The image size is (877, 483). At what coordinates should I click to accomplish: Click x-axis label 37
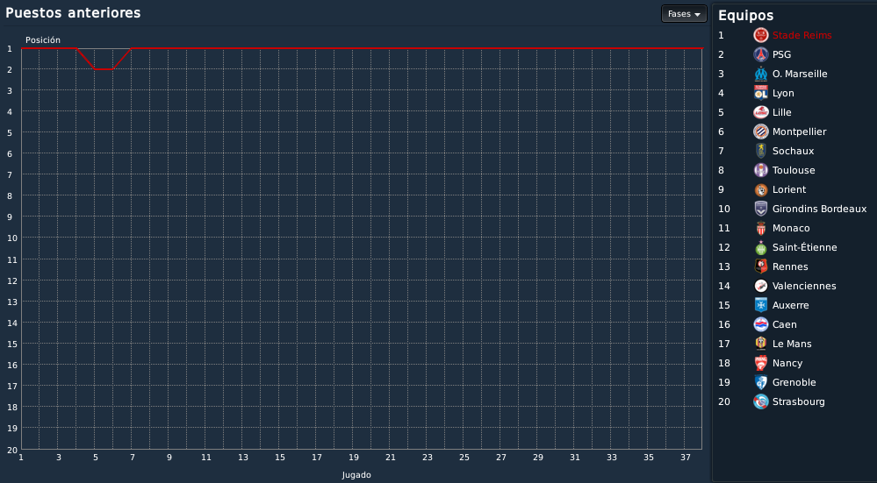point(685,458)
